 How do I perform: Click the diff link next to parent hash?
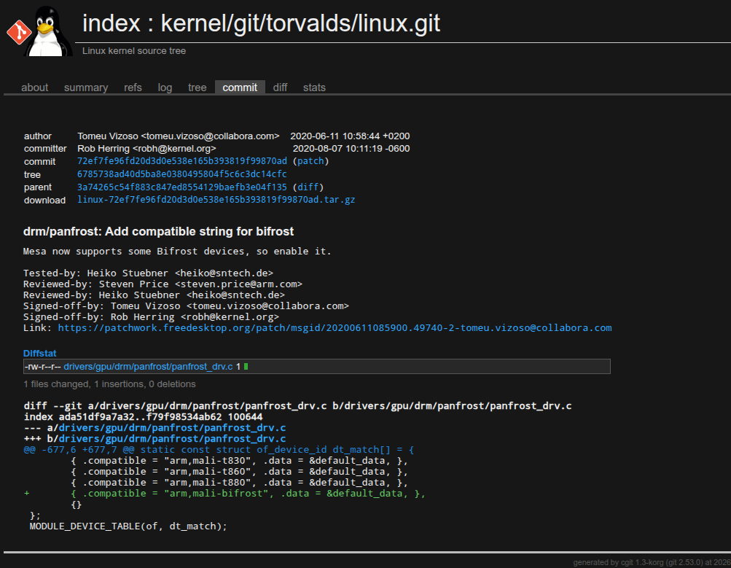[x=308, y=187]
